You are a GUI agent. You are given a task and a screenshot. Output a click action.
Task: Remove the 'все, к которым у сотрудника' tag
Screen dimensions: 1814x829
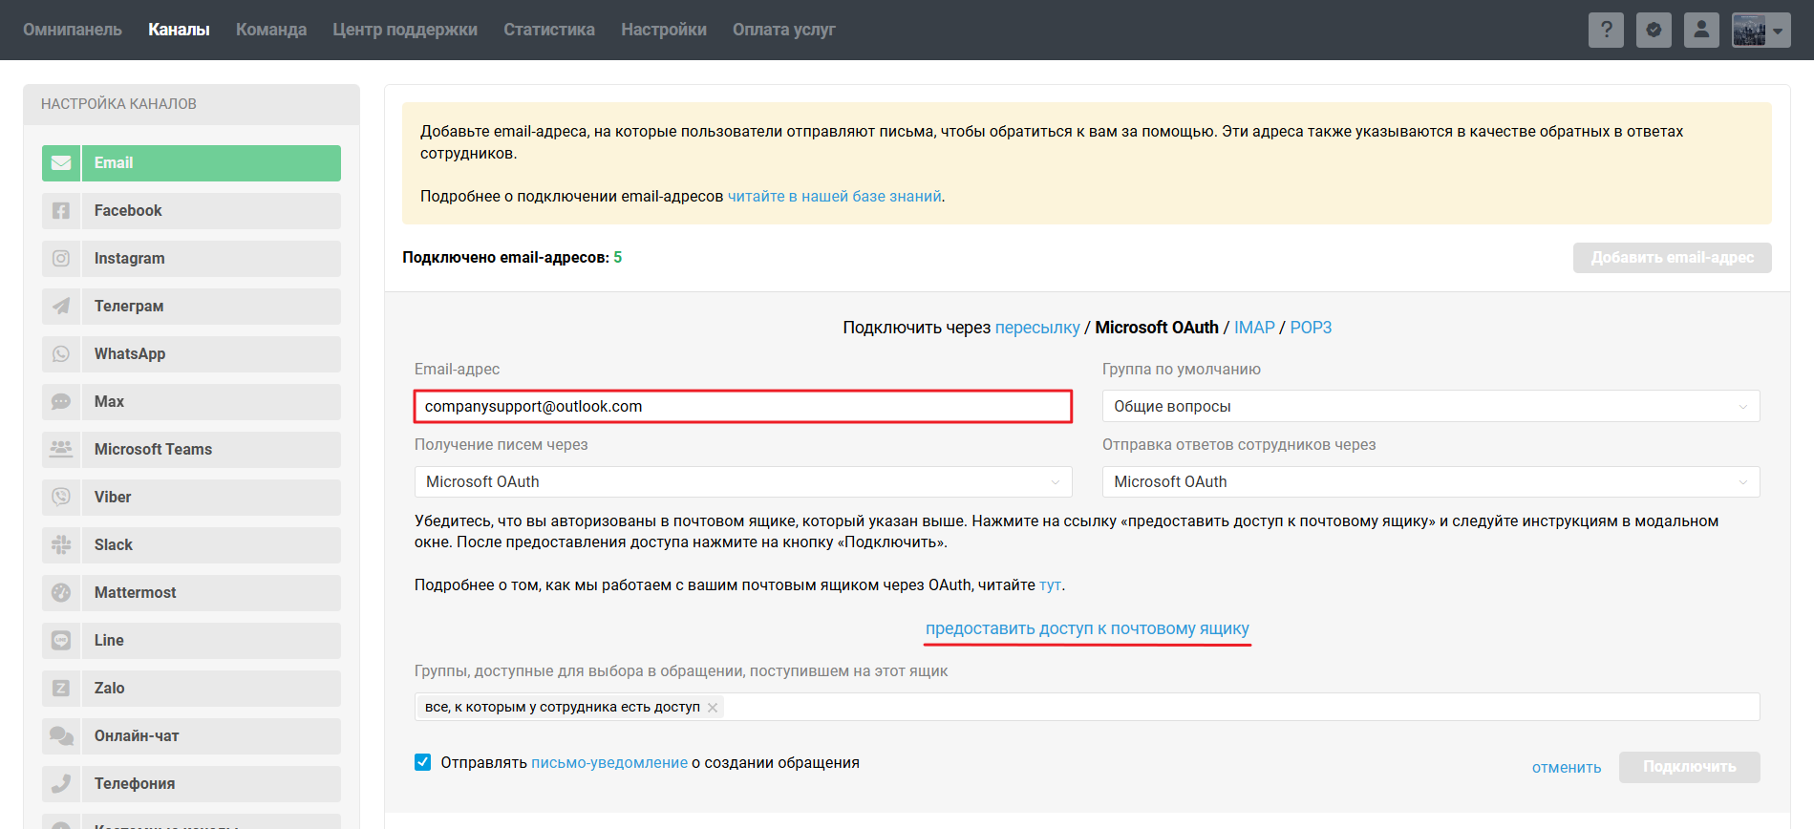point(713,708)
